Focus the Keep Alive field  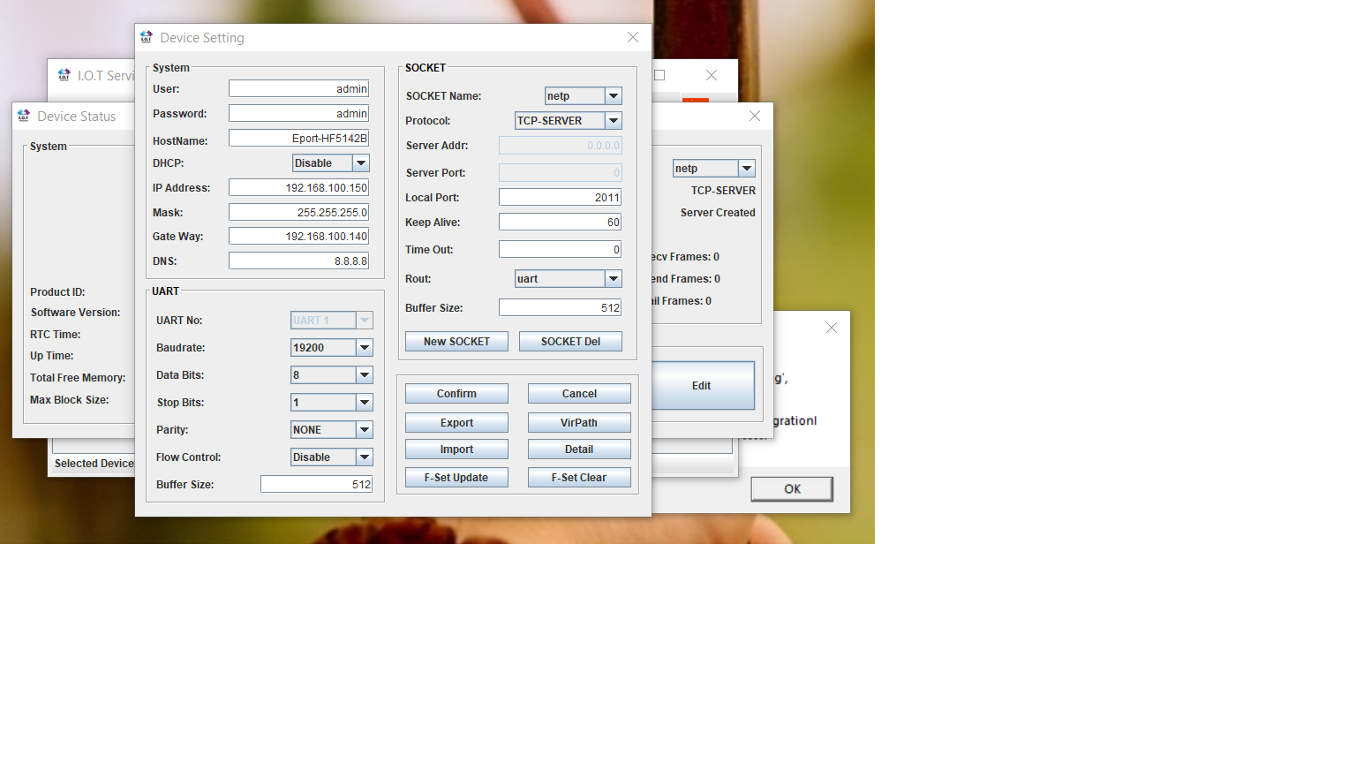click(560, 223)
